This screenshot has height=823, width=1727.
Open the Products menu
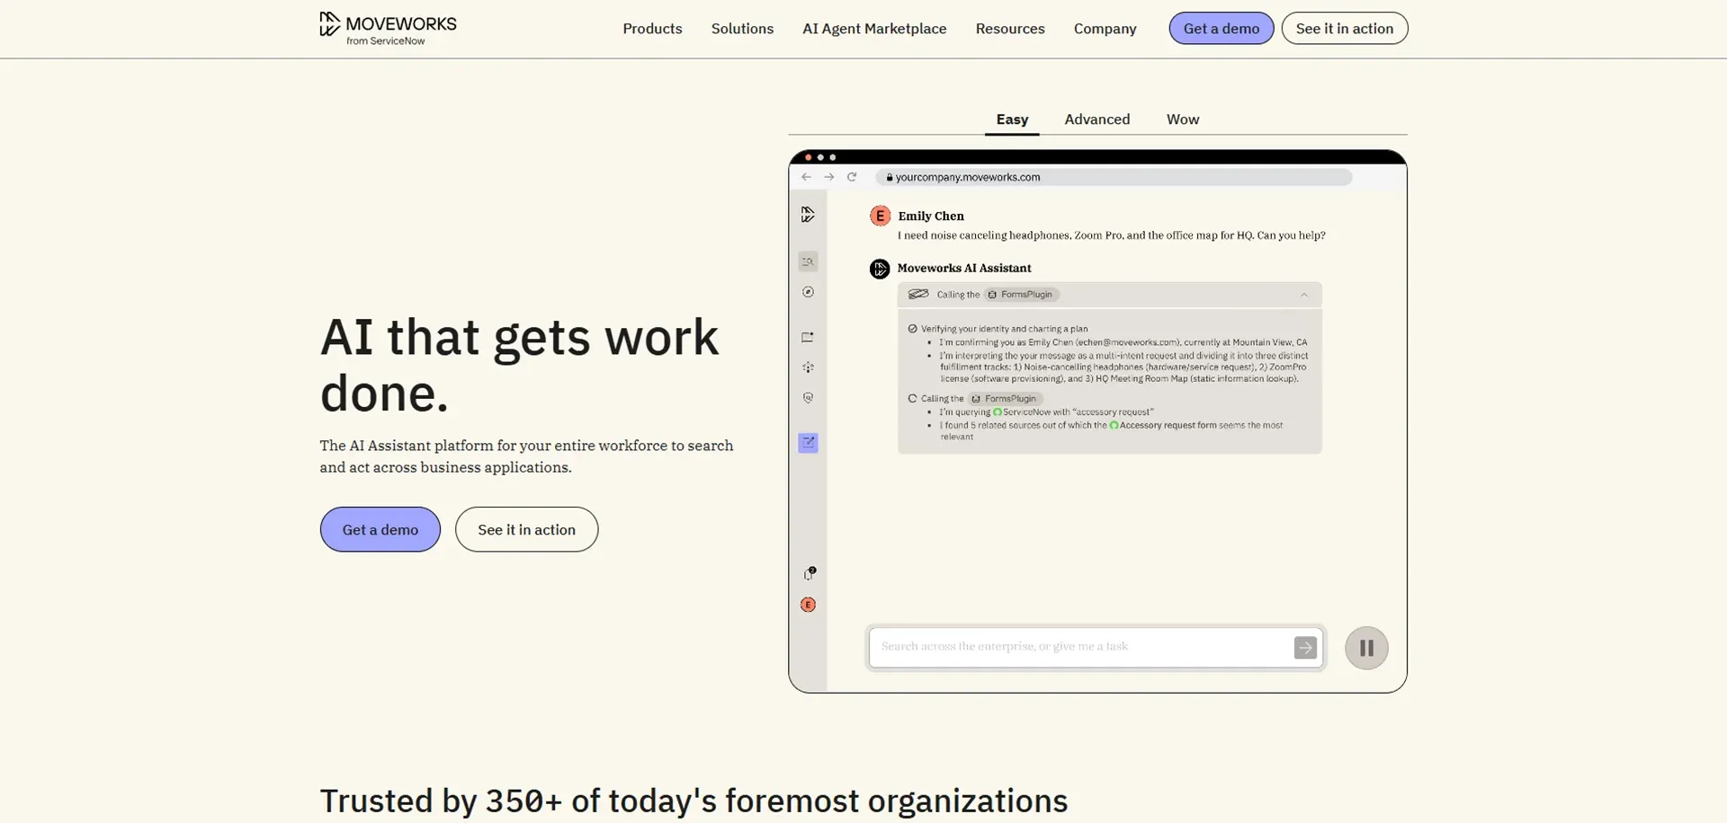(652, 29)
